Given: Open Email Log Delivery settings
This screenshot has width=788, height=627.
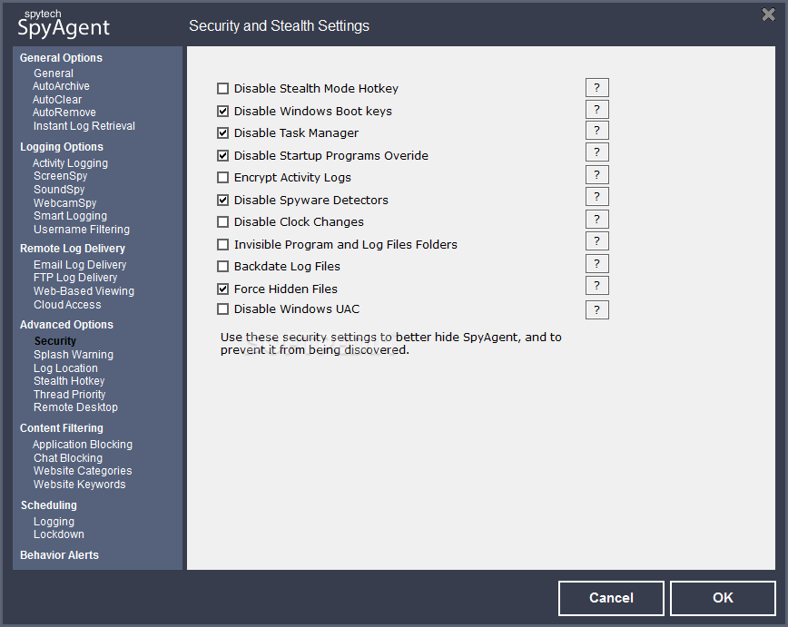Looking at the screenshot, I should [x=80, y=265].
